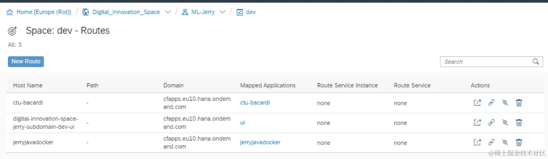Launch the ctu-bacardi route icon
The width and height of the screenshot is (548, 159).
coord(477,103)
